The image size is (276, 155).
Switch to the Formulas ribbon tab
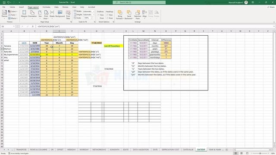[47, 7]
